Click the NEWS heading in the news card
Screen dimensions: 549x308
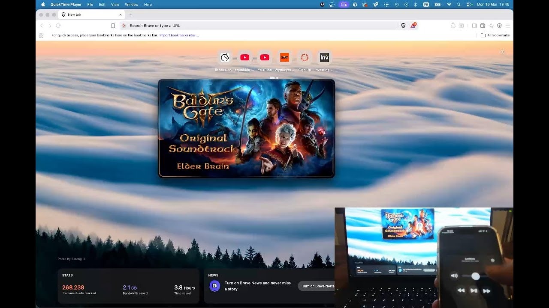pos(213,275)
